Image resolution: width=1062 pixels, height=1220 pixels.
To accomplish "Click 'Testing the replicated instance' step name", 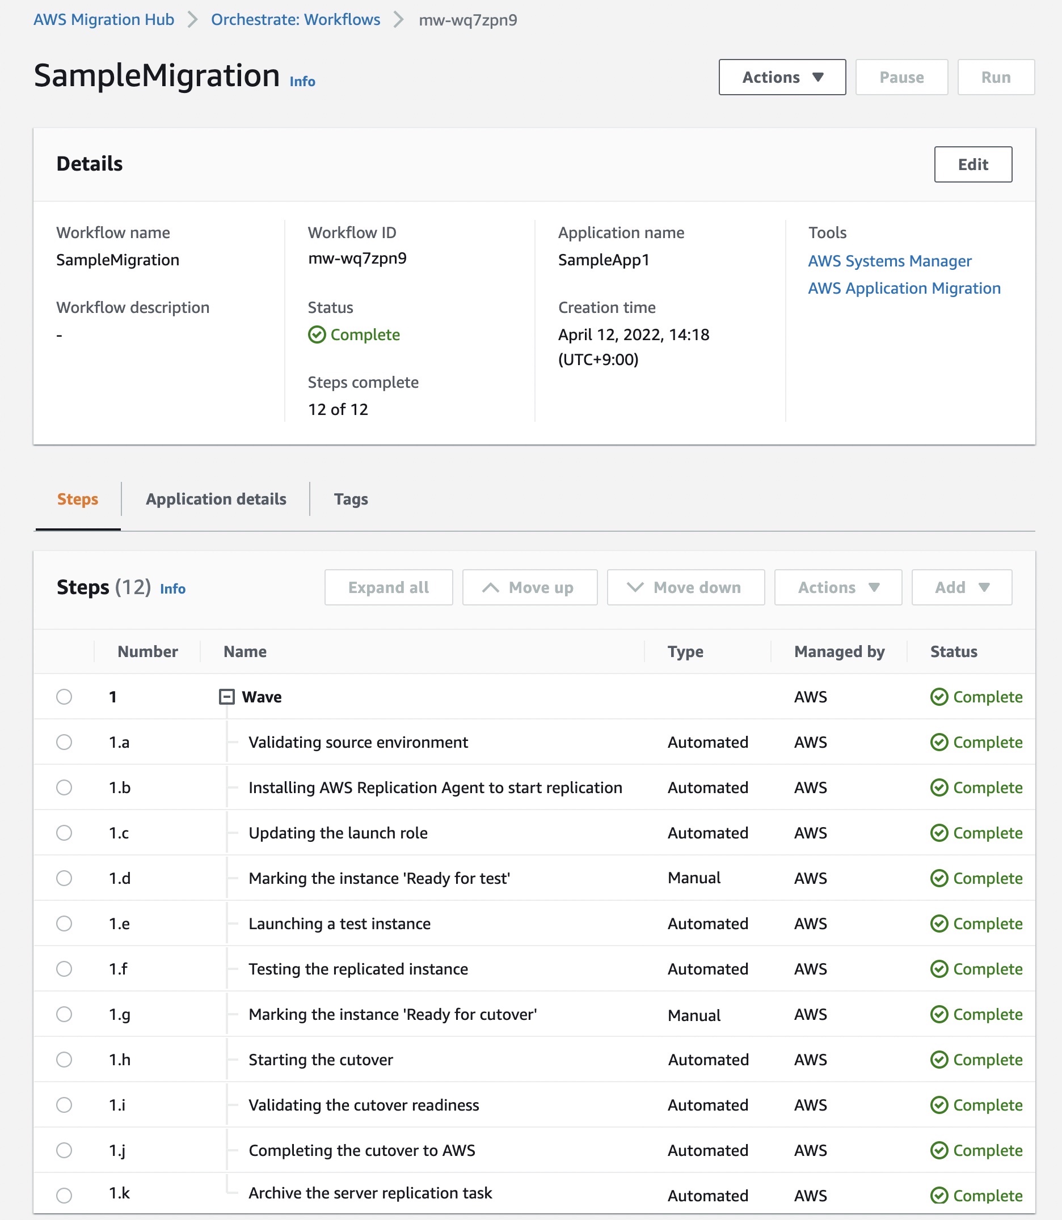I will pyautogui.click(x=358, y=969).
